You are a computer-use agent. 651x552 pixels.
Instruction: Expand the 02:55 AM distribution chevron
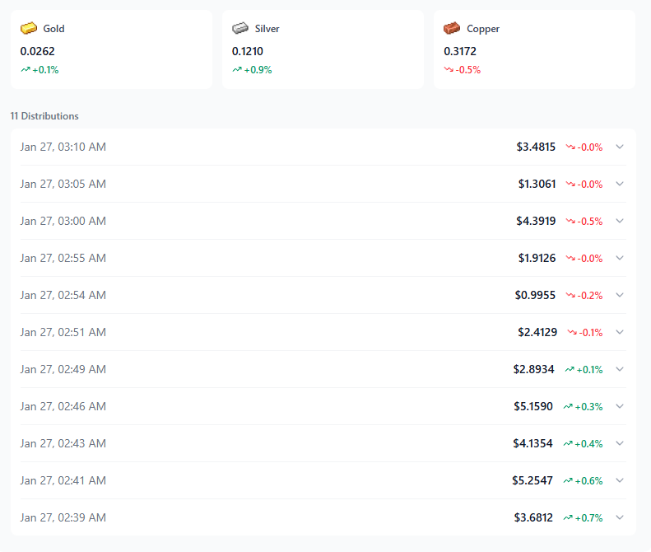coord(620,258)
